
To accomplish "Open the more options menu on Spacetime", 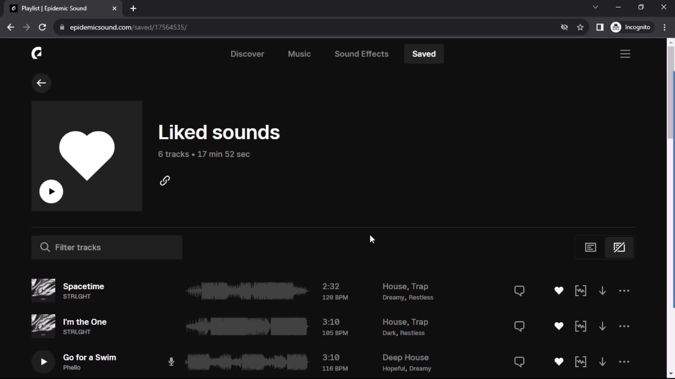I will coord(624,290).
